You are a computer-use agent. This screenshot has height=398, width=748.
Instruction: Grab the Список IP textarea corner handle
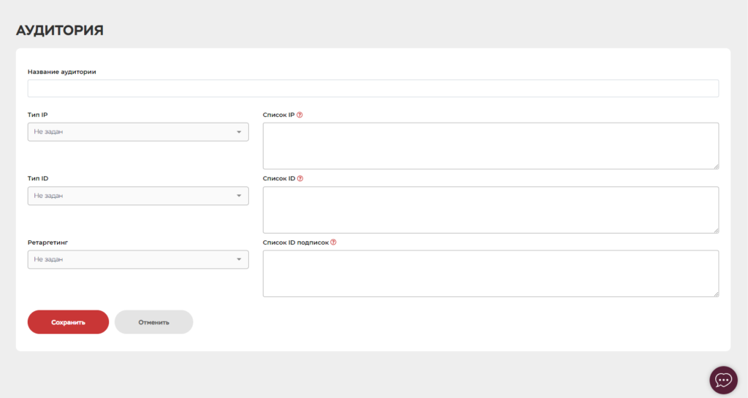coord(716,167)
